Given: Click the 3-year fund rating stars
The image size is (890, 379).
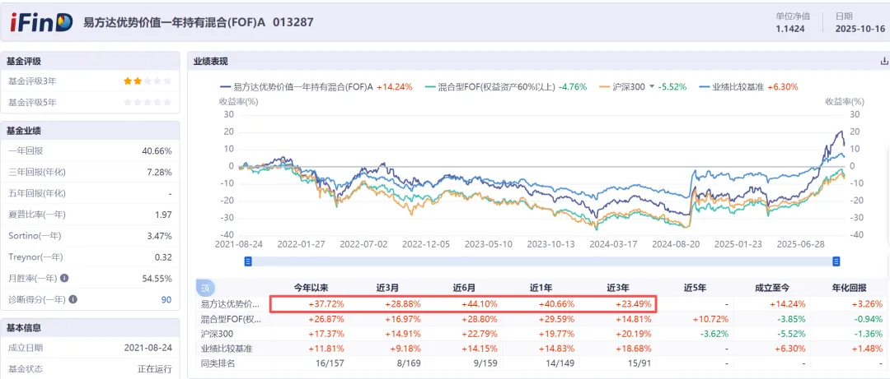Looking at the screenshot, I should [x=148, y=81].
